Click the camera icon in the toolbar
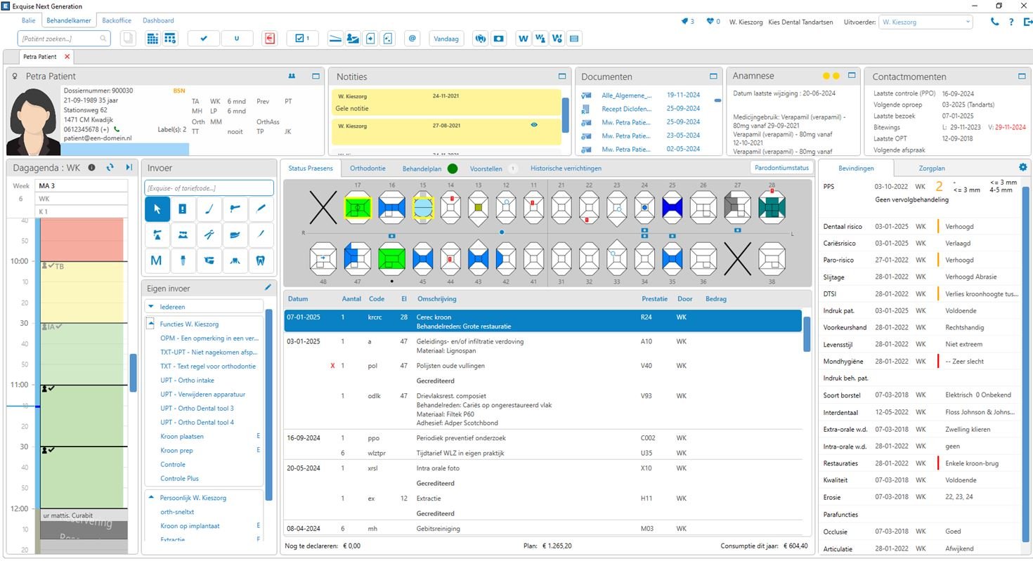Screen dimensions: 1033x561 click(x=498, y=39)
